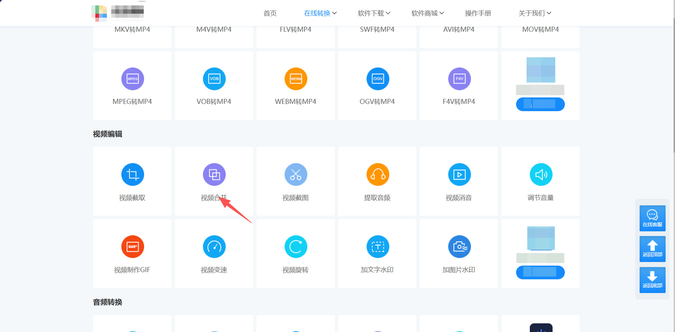675x332 pixels.
Task: Click the 视频截图 scissors icon
Action: click(296, 175)
